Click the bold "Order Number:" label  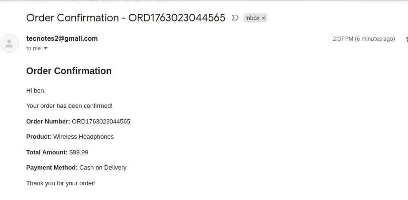48,121
